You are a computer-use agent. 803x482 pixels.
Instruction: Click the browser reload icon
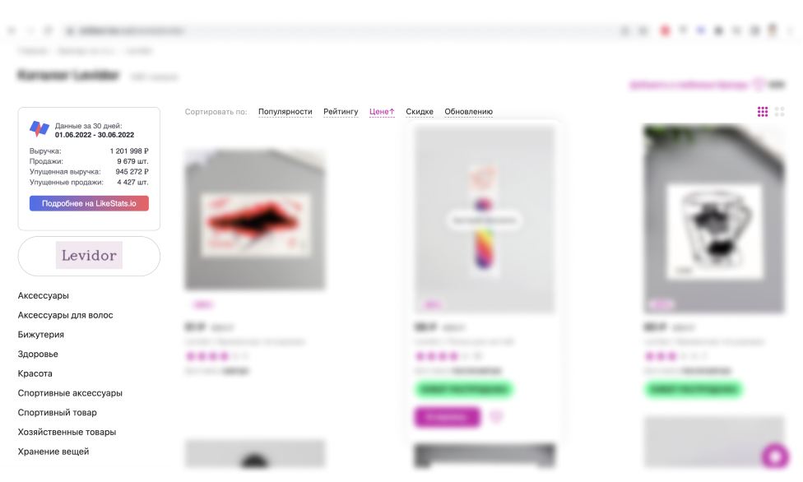coord(49,30)
